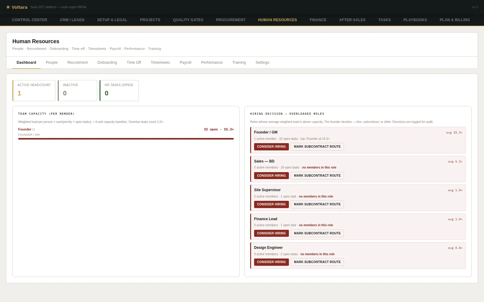
Task: Click the "avg 0.8×" value
Action: click(x=455, y=248)
